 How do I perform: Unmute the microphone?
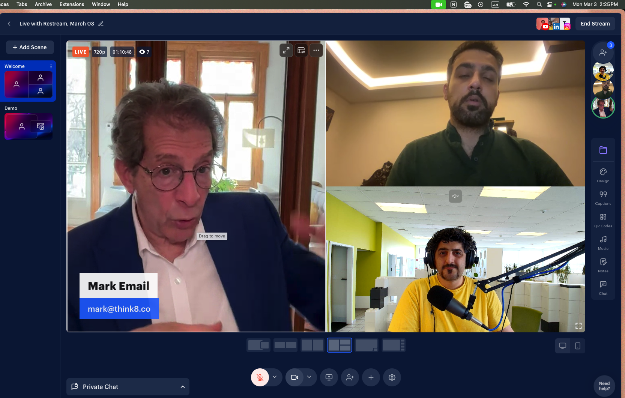(260, 377)
